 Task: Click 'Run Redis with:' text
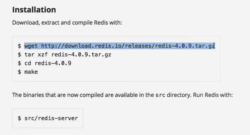213,95
